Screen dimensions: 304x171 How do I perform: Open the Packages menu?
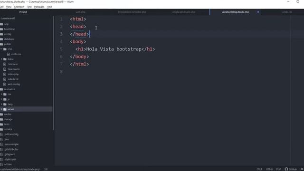[x=39, y=7]
